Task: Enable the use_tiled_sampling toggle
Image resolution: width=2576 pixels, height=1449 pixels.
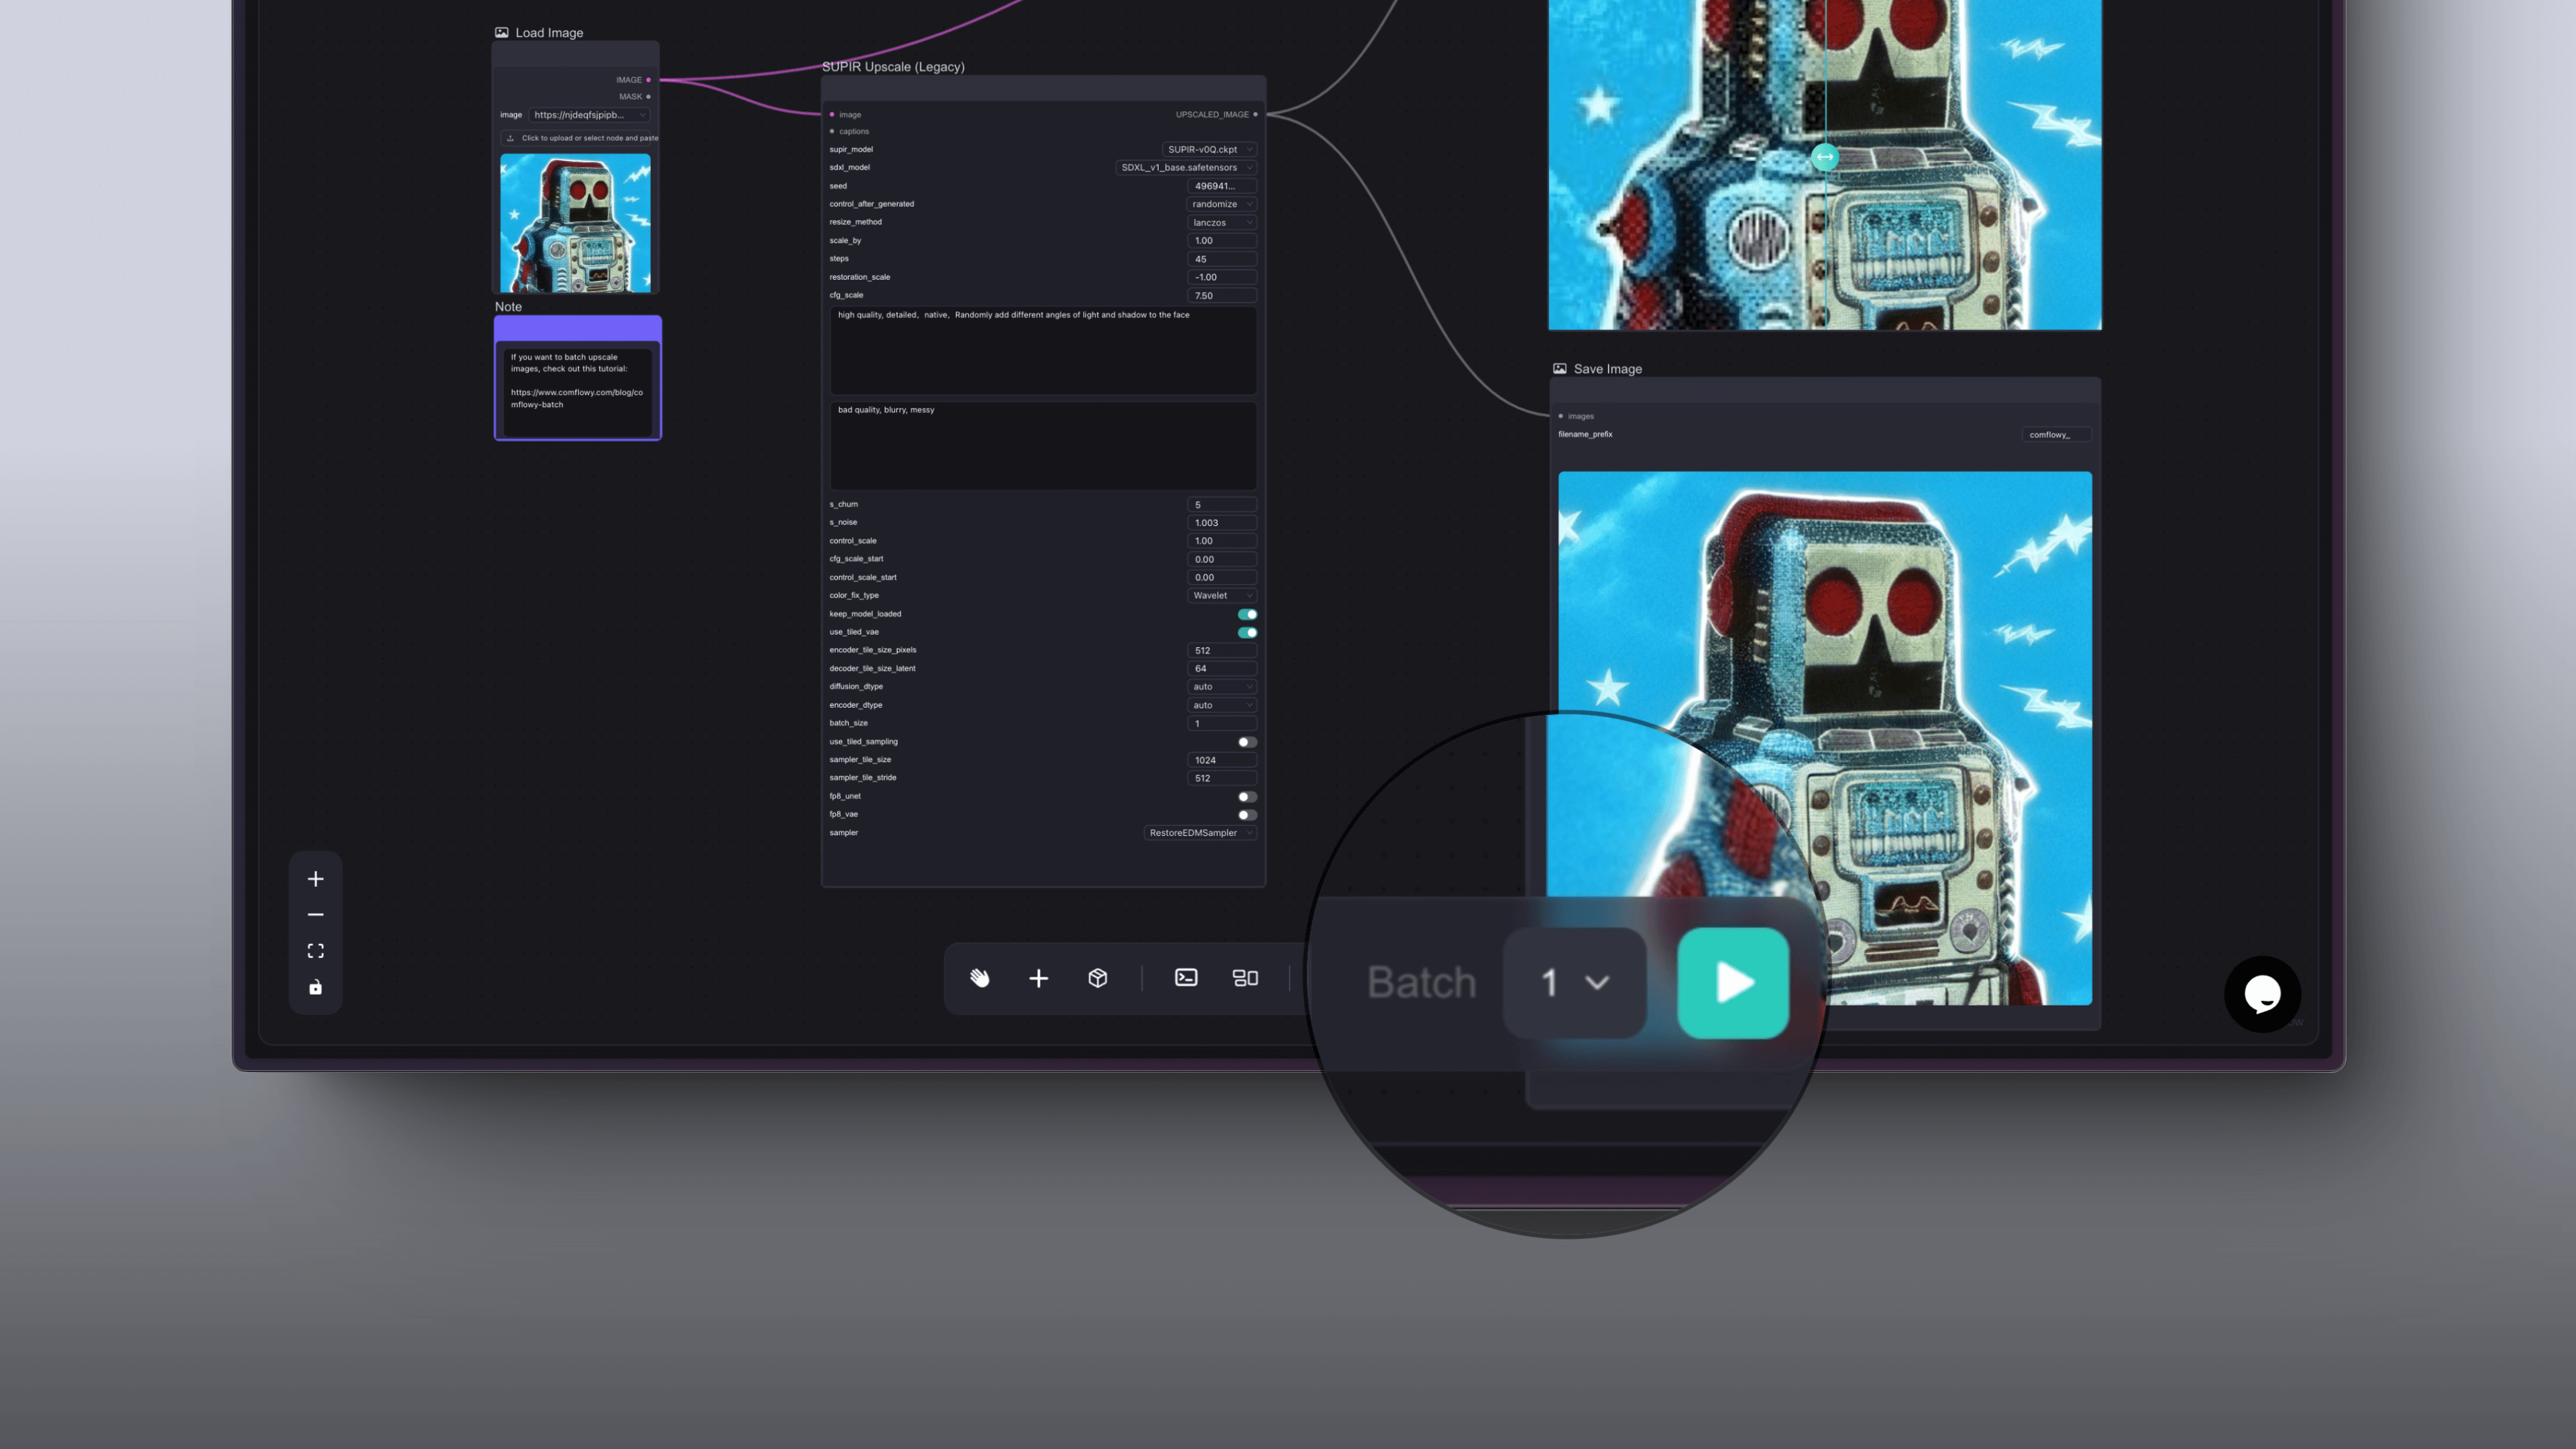Action: pyautogui.click(x=1247, y=742)
